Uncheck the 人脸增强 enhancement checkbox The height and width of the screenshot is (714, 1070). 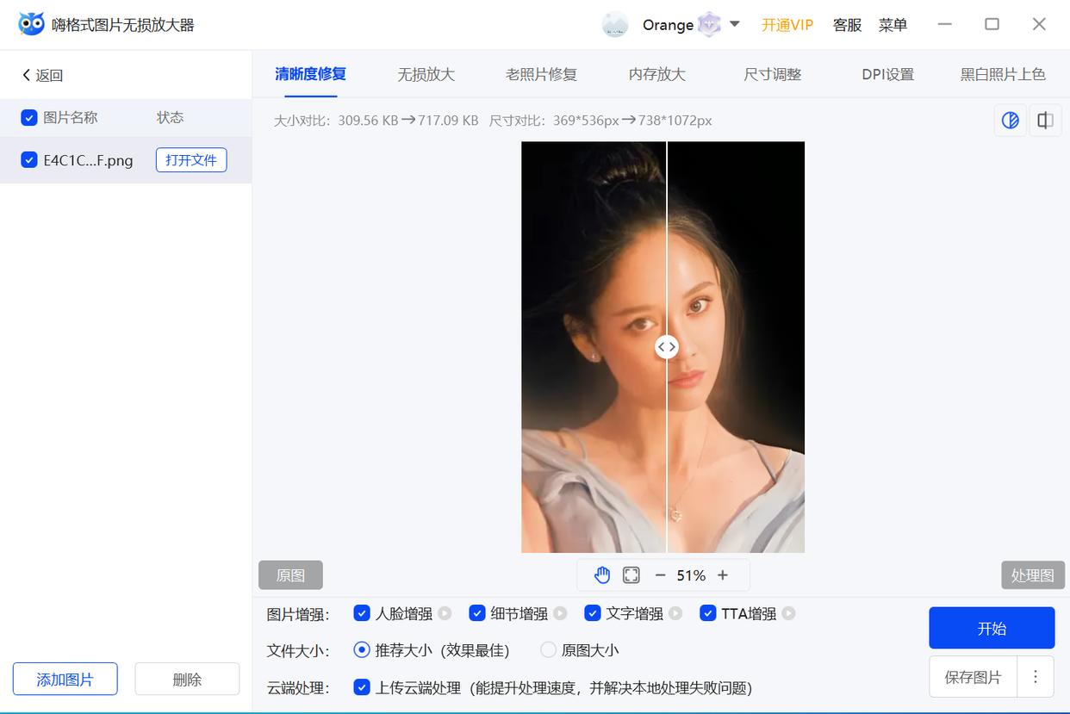coord(361,613)
